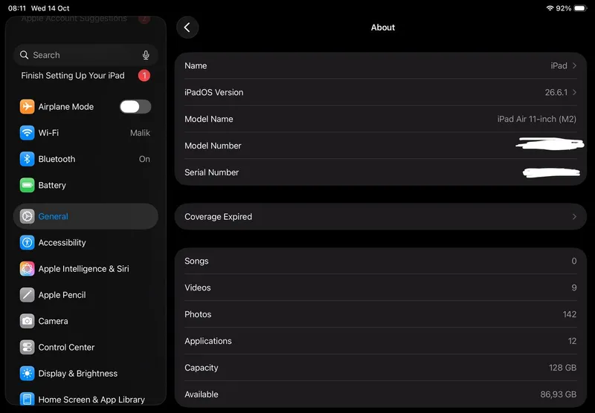The width and height of the screenshot is (595, 413).
Task: Tap the Available value 86,93 GB
Action: [559, 394]
